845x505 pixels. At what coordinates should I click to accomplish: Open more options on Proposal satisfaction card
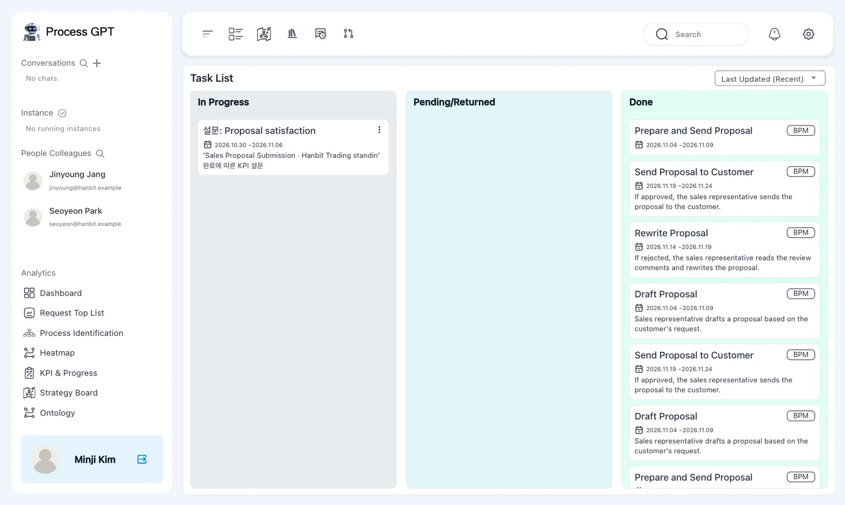click(379, 130)
